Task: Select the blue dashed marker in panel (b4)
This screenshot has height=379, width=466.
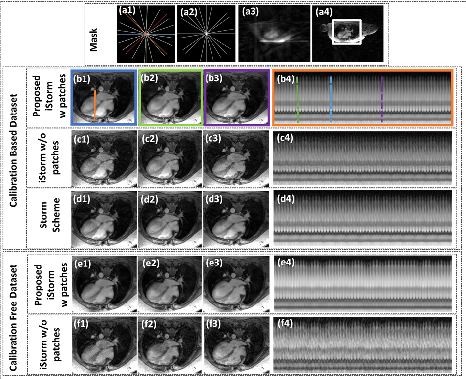Action: (x=331, y=99)
